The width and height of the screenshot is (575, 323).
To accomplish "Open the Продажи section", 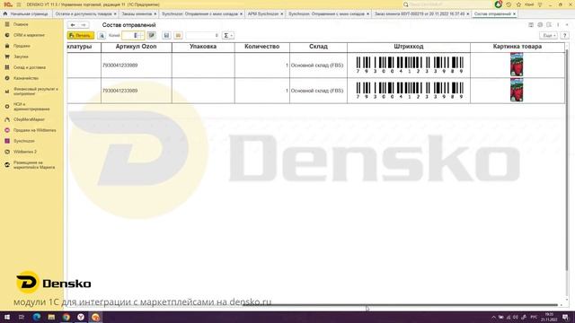I will pyautogui.click(x=22, y=46).
